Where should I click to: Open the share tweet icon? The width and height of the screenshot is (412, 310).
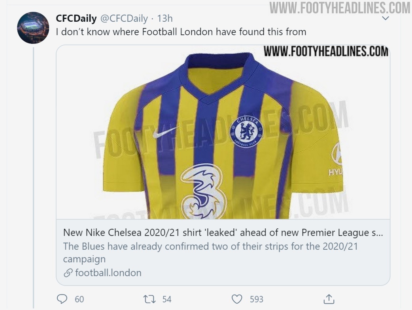point(329,299)
